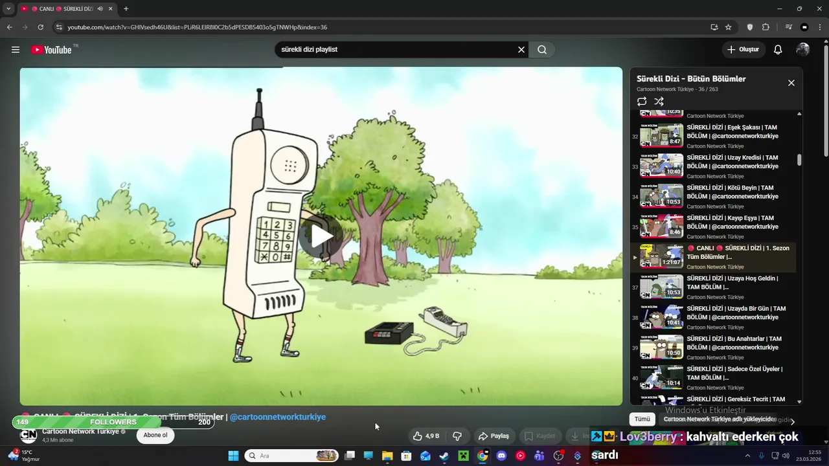Like the video (4,9 B)
Viewport: 829px width, 466px height.
[426, 436]
